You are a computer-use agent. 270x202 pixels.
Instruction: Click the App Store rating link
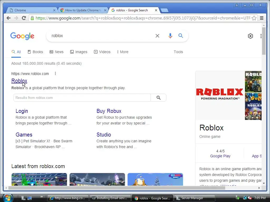257,156
